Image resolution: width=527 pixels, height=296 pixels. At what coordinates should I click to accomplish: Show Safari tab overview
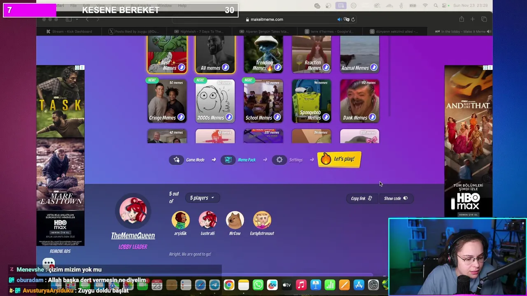484,19
